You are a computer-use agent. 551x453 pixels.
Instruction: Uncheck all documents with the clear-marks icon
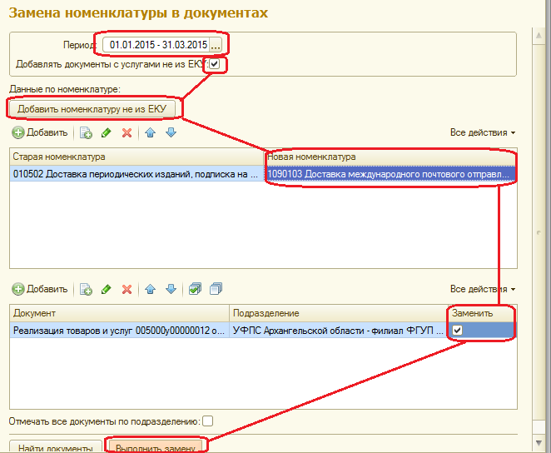point(216,289)
